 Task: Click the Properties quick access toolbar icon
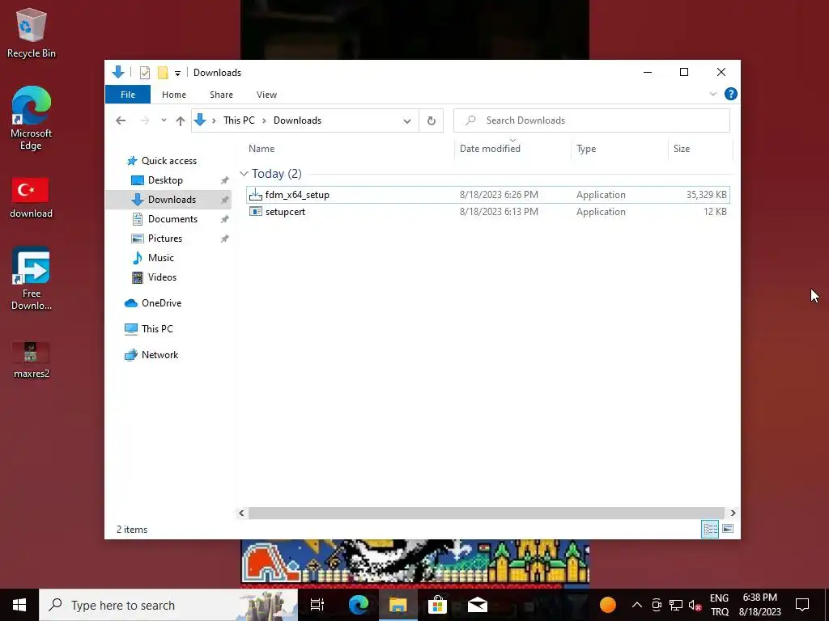tap(144, 73)
